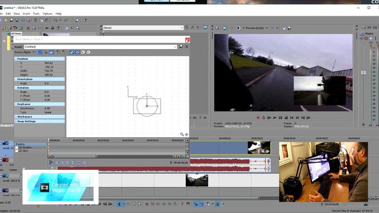This screenshot has height=213, width=379.
Task: Save the Track Motion preset
Action: (x=181, y=46)
